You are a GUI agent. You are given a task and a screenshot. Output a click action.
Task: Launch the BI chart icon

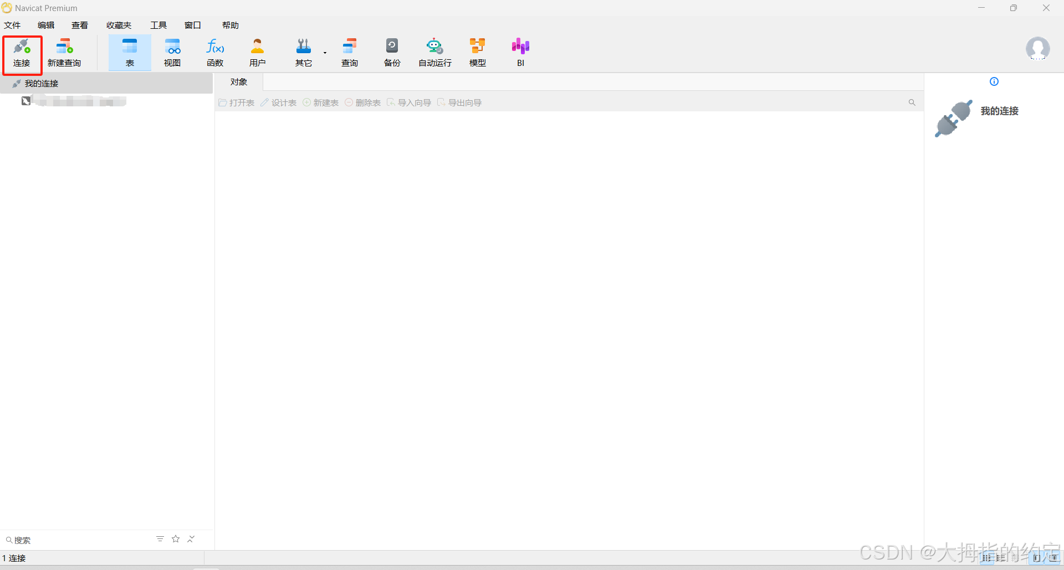coord(520,53)
